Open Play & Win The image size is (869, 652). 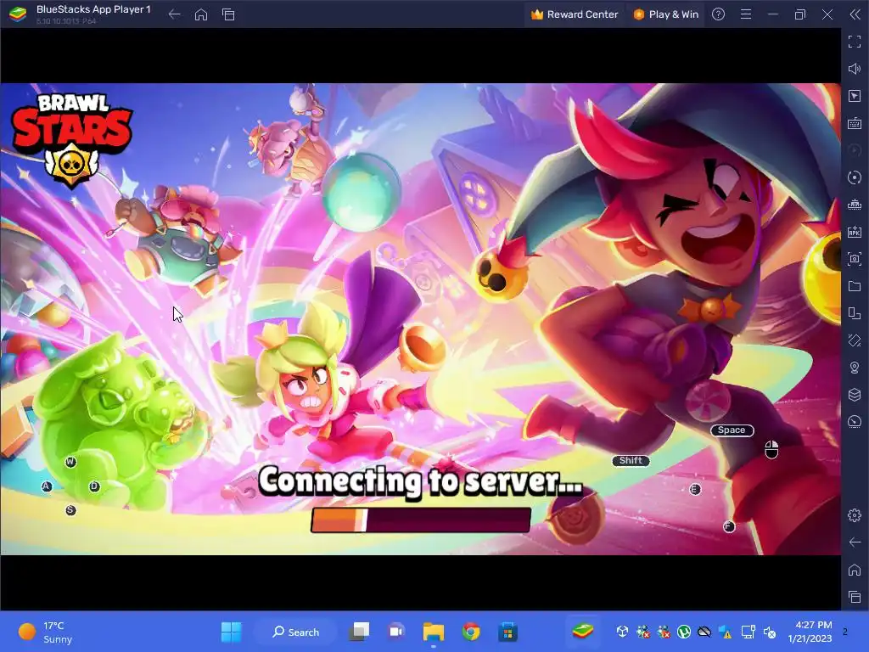point(665,14)
